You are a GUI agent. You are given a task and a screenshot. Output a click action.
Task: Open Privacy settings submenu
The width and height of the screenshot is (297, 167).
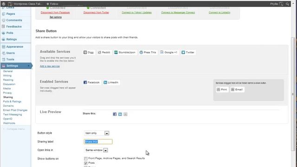click(x=7, y=93)
